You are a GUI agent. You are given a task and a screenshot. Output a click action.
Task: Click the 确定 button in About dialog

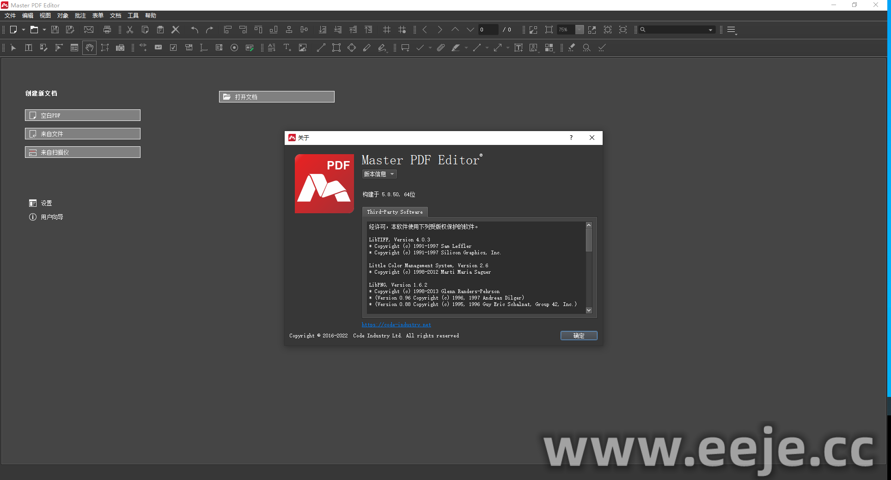[579, 336]
